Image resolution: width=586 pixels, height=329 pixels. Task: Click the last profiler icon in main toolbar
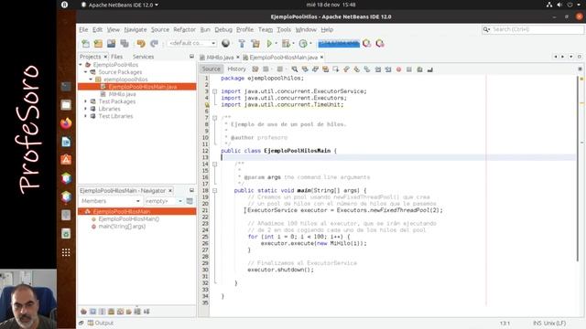point(380,43)
